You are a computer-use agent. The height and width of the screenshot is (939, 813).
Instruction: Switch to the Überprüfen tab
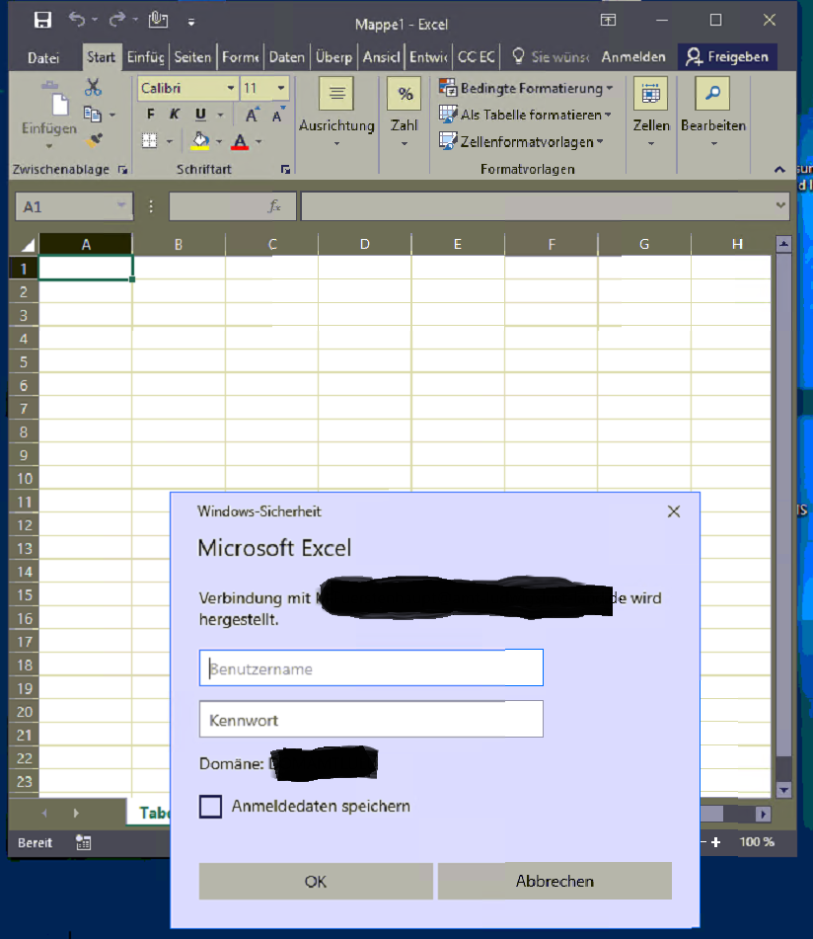coord(333,57)
